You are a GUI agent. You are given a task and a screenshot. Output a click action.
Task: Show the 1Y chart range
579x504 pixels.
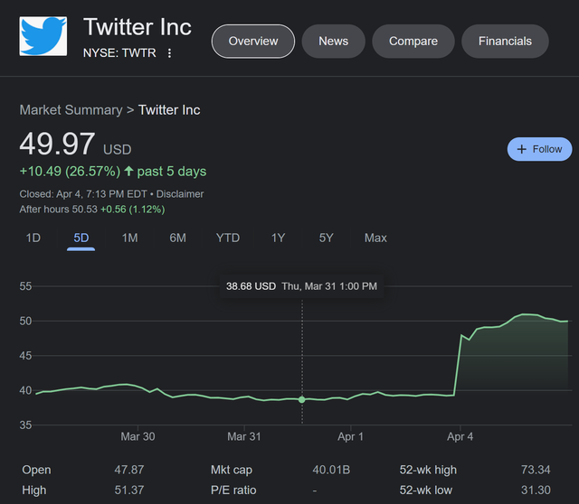pos(278,238)
